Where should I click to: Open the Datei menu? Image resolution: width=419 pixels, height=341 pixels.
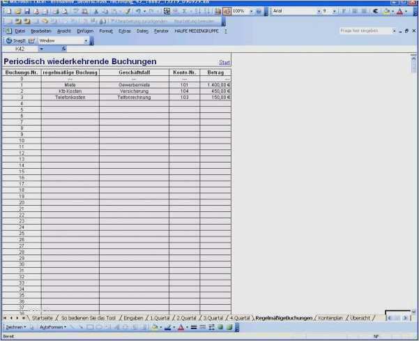coord(20,31)
